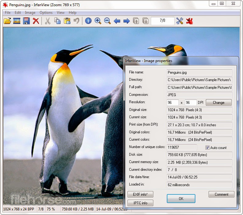Click the Directory path field

tap(199, 80)
